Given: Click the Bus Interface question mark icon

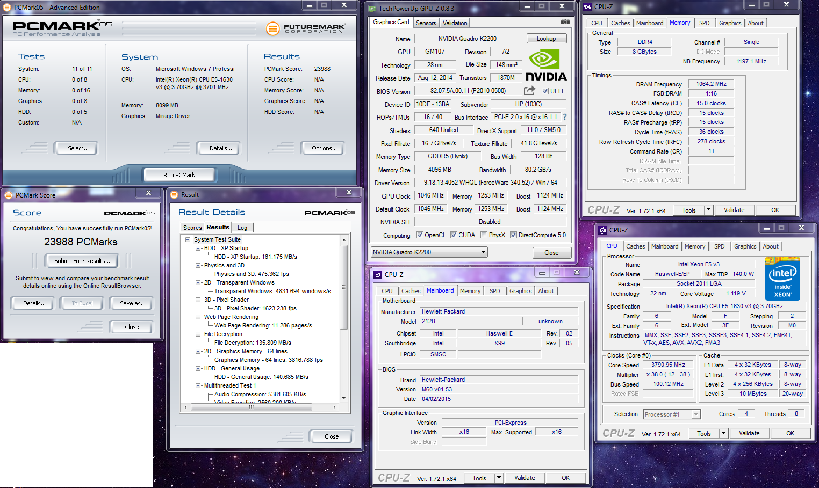Looking at the screenshot, I should pos(565,117).
